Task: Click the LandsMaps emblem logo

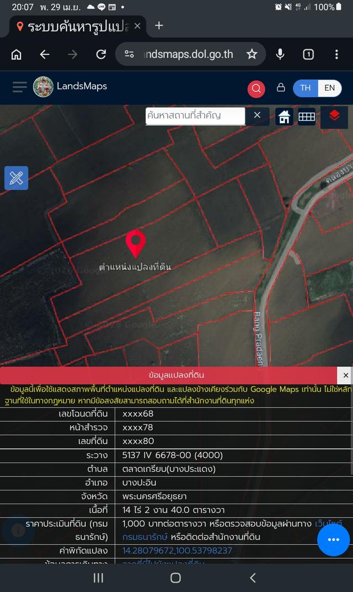Action: point(43,87)
